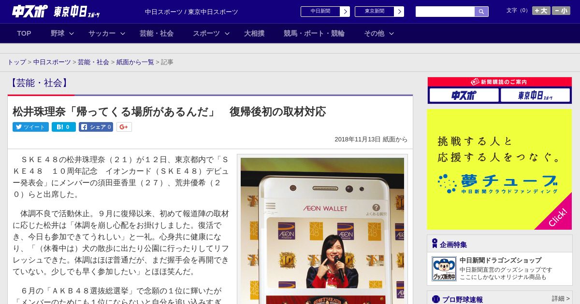Viewport: 580px width, 304px height.
Task: Click the Google+ share button
Action: (124, 127)
